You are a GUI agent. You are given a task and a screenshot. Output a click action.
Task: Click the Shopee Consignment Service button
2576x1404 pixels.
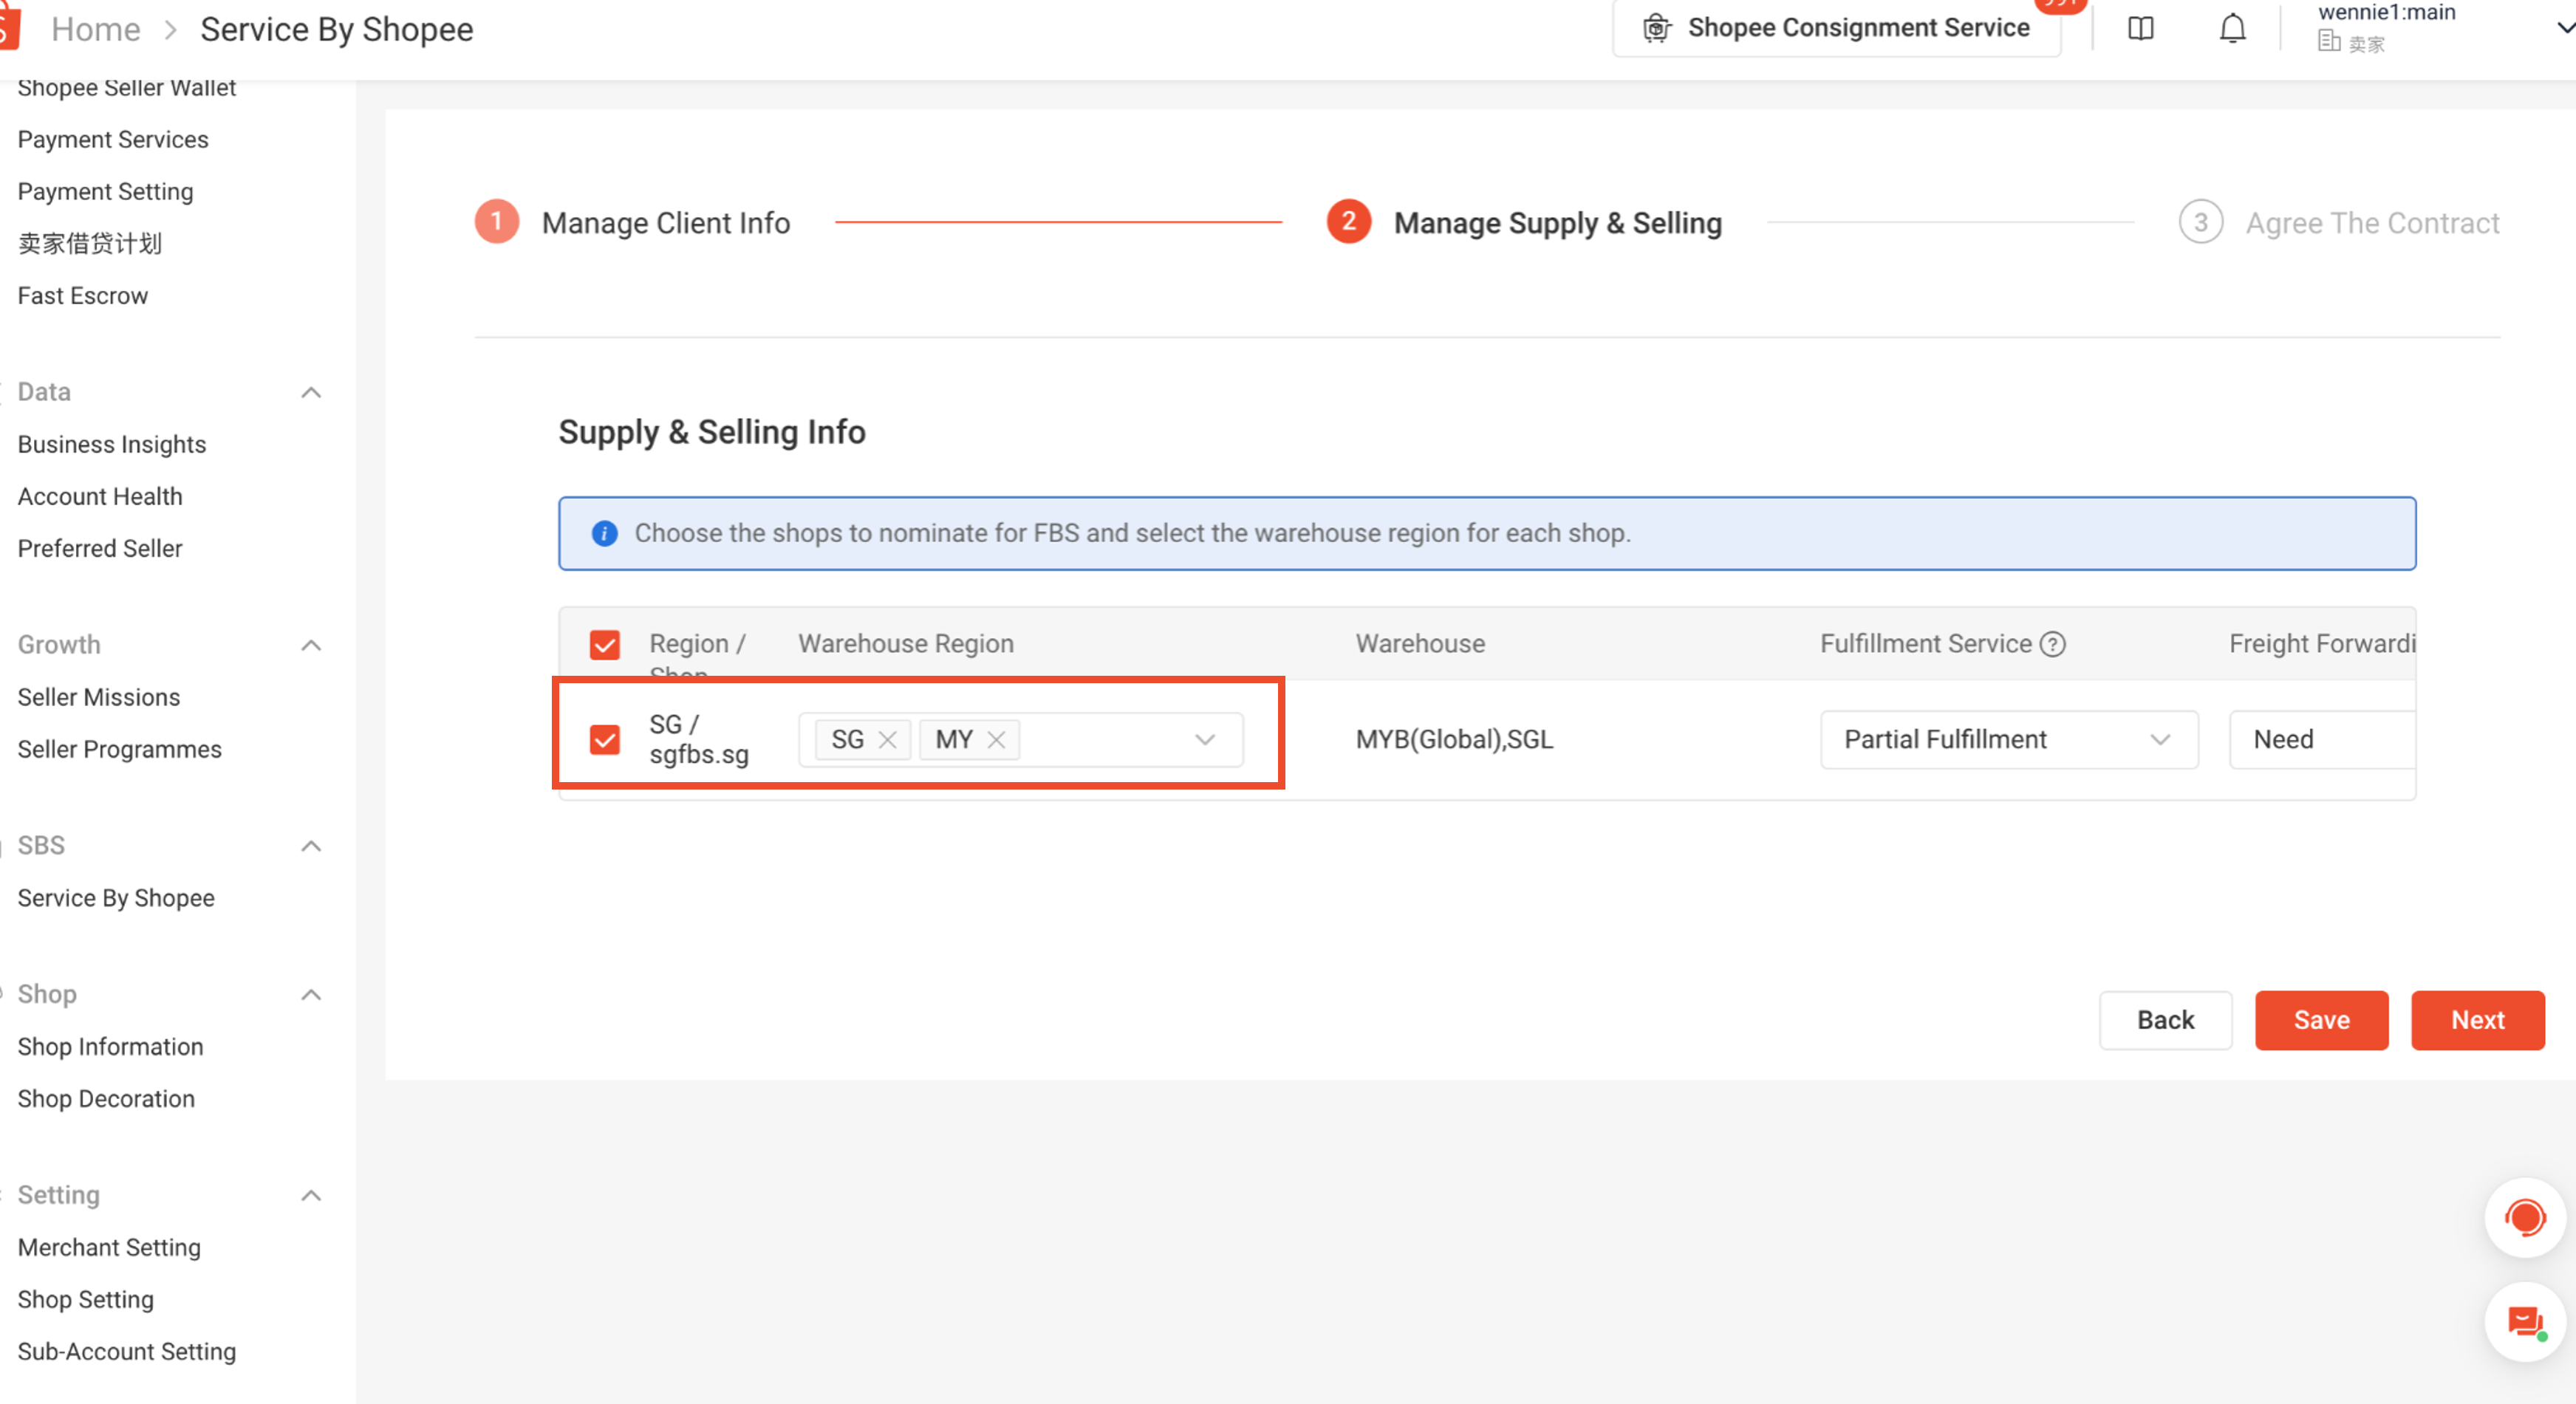click(1837, 28)
